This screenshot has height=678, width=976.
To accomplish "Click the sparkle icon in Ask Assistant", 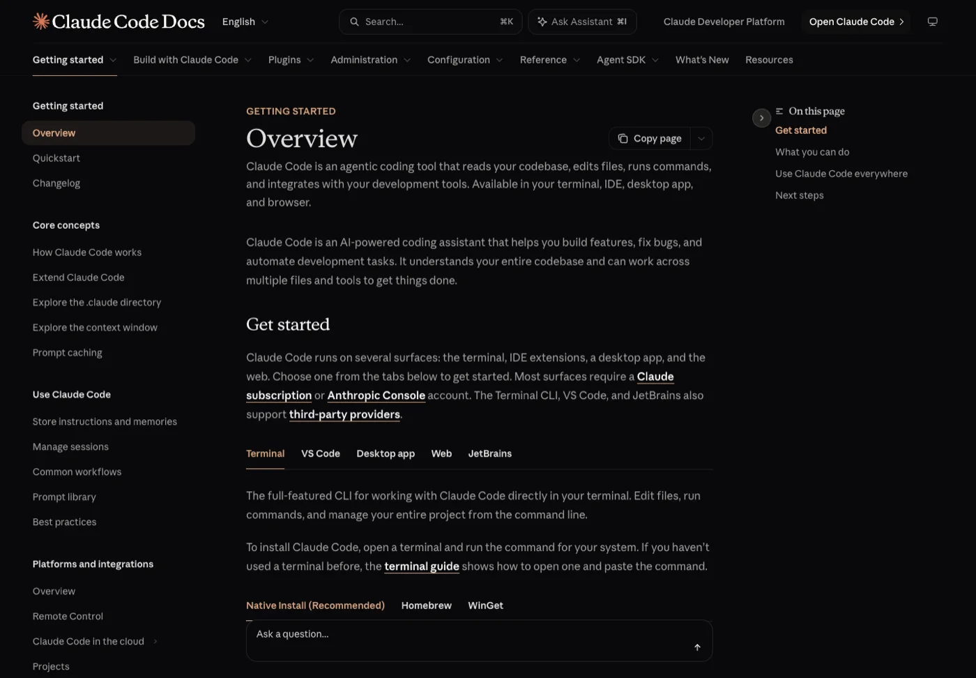I will click(x=542, y=22).
